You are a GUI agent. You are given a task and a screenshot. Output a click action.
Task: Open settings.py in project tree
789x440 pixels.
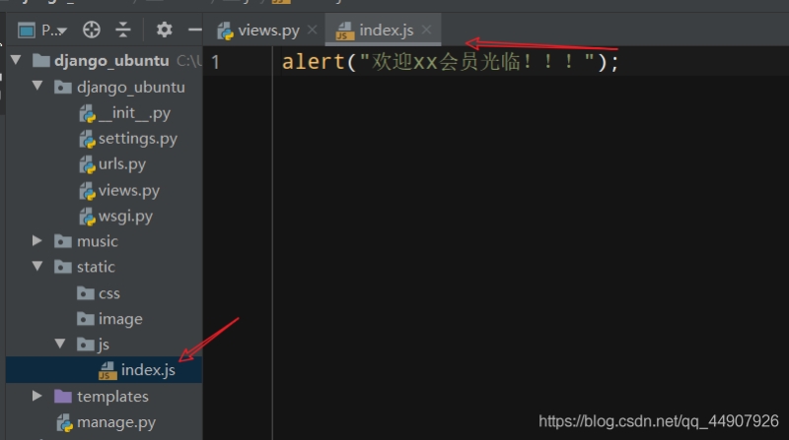pos(137,139)
